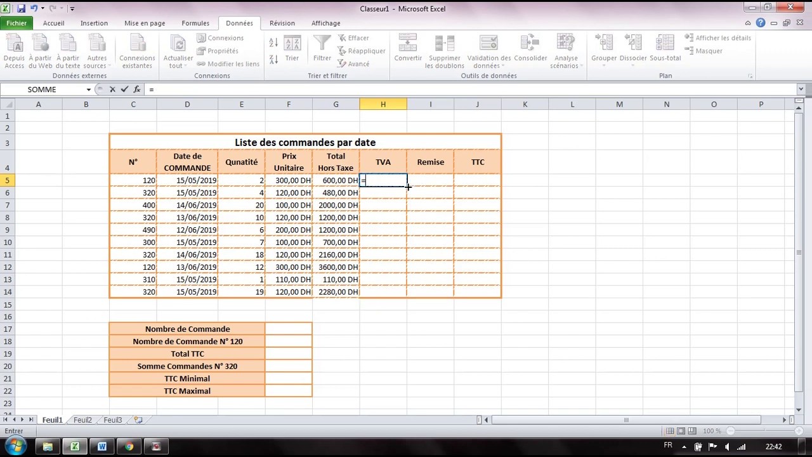Switch to Révision ribbon tab

click(282, 23)
